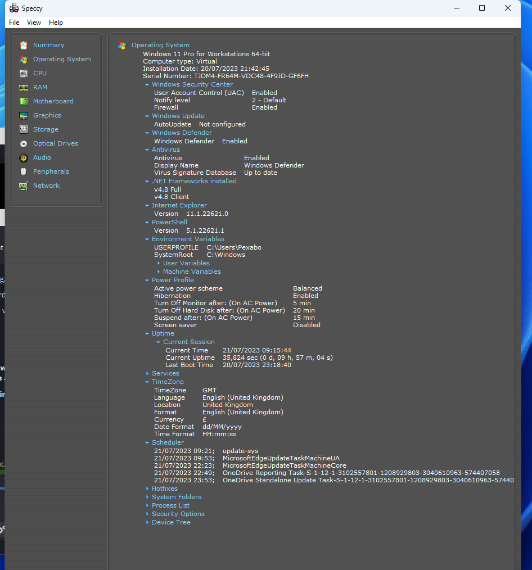The height and width of the screenshot is (570, 532).
Task: Click the Last Boot Time value
Action: (x=257, y=365)
